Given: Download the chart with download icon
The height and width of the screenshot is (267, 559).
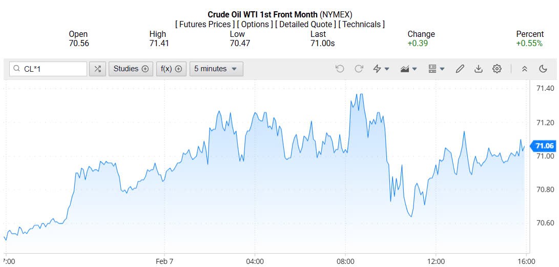Looking at the screenshot, I should pyautogui.click(x=479, y=69).
